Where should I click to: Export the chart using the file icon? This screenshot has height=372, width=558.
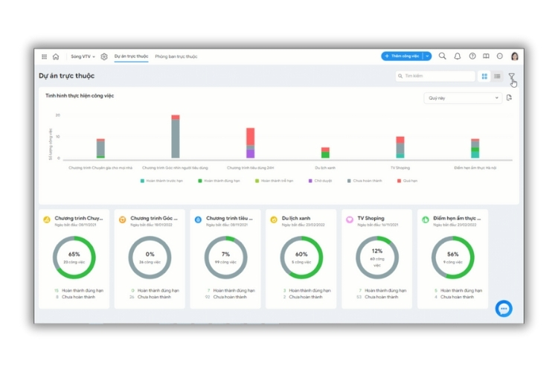click(509, 97)
